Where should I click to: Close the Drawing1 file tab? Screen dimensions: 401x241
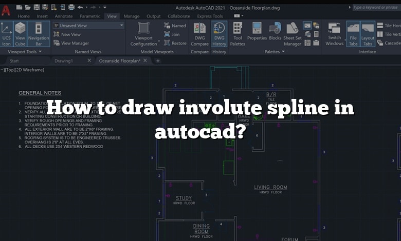pyautogui.click(x=89, y=61)
